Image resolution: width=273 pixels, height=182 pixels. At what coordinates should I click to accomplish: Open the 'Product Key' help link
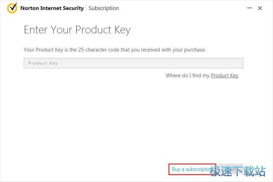225,75
